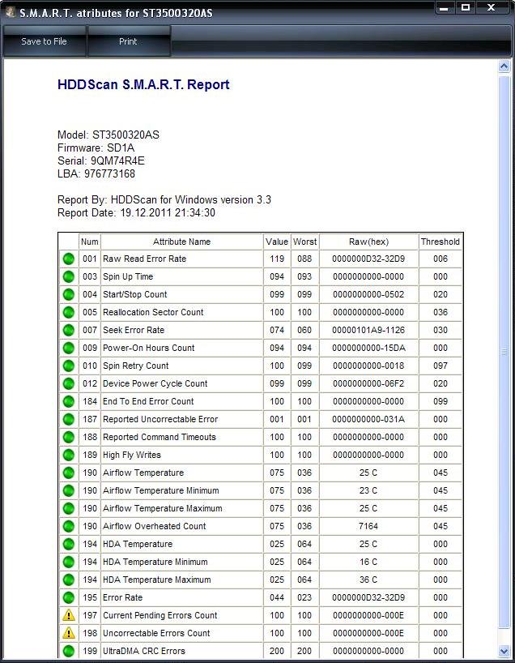Click green status icon for Raw Read Error Rate
Screen dimensions: 515x663
pyautogui.click(x=69, y=259)
